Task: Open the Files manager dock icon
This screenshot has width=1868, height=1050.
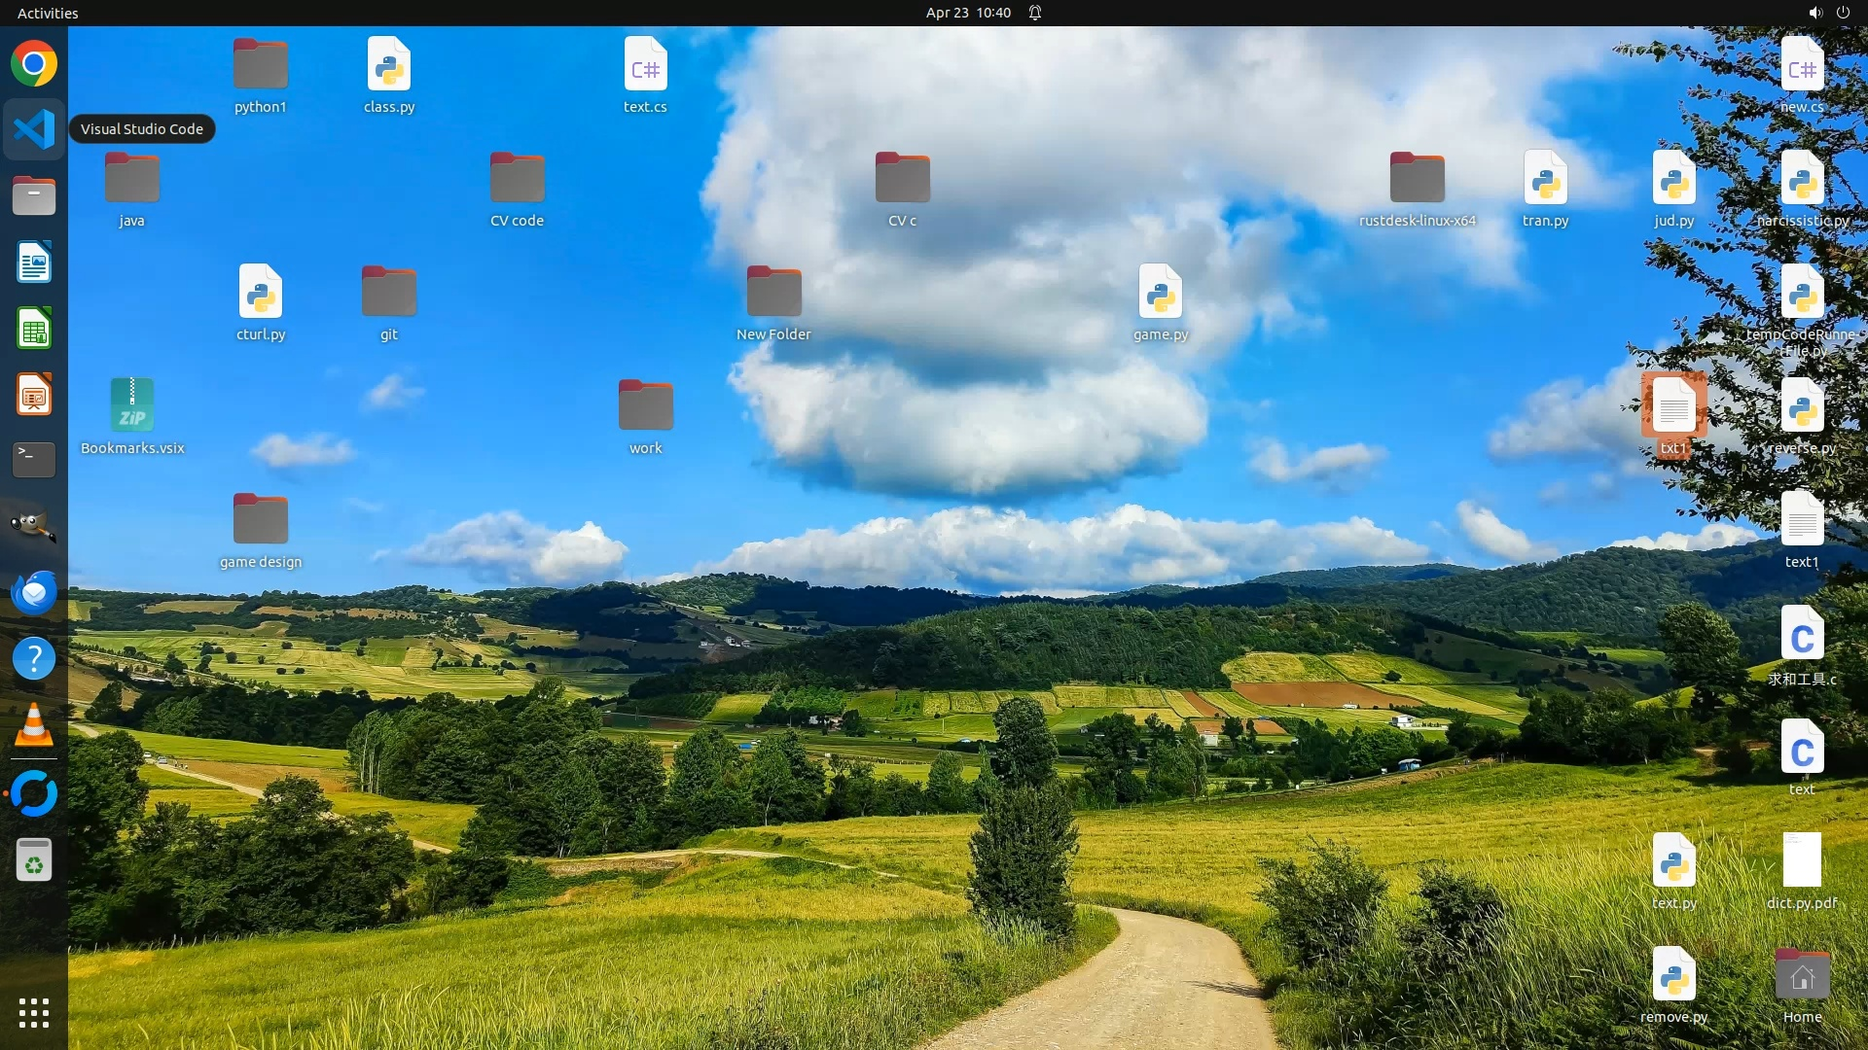Action: point(34,196)
